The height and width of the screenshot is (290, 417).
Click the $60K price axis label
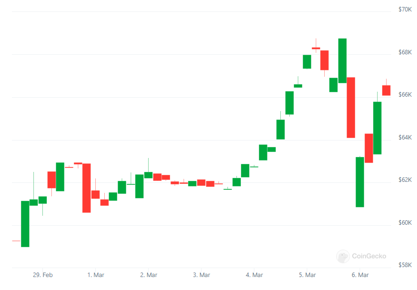(405, 222)
